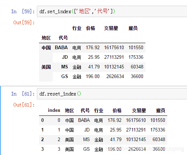
Task: Click 代号 index header in first table
Action: coord(63,38)
